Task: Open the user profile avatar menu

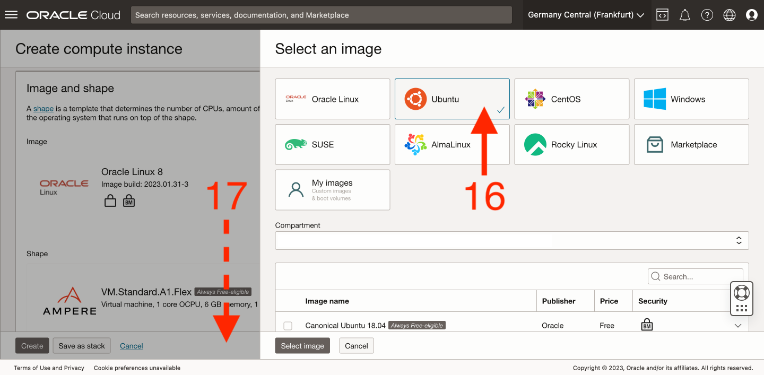Action: [751, 15]
